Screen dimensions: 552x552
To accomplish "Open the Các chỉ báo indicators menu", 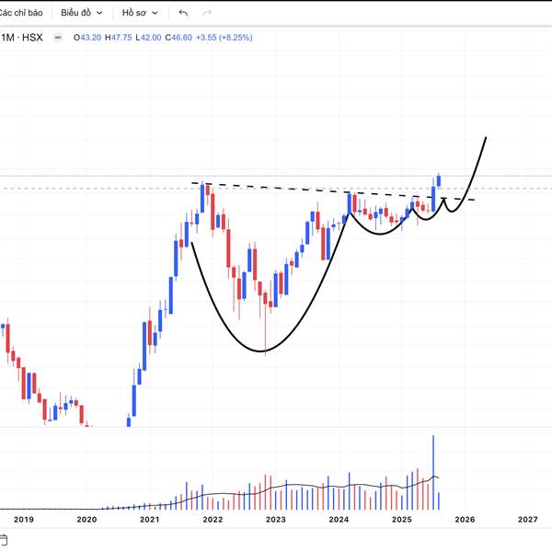I will click(21, 13).
